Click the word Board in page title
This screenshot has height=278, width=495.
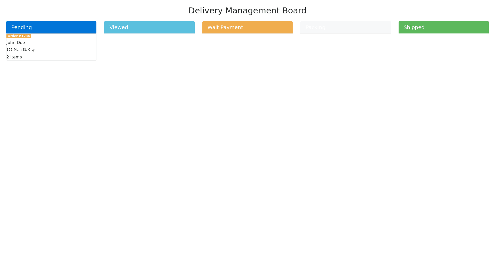coord(294,11)
